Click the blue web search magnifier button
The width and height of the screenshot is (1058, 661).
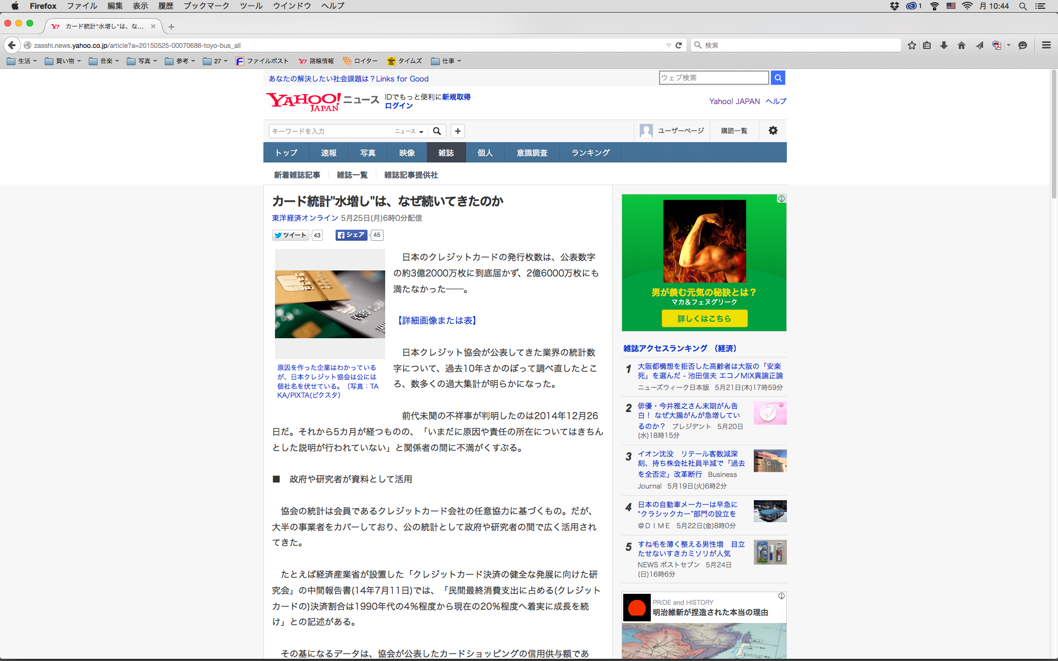click(x=778, y=78)
